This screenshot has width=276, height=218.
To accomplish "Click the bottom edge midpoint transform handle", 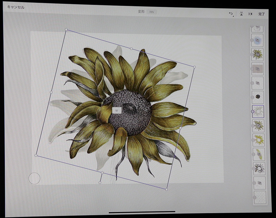I will 102,173.
